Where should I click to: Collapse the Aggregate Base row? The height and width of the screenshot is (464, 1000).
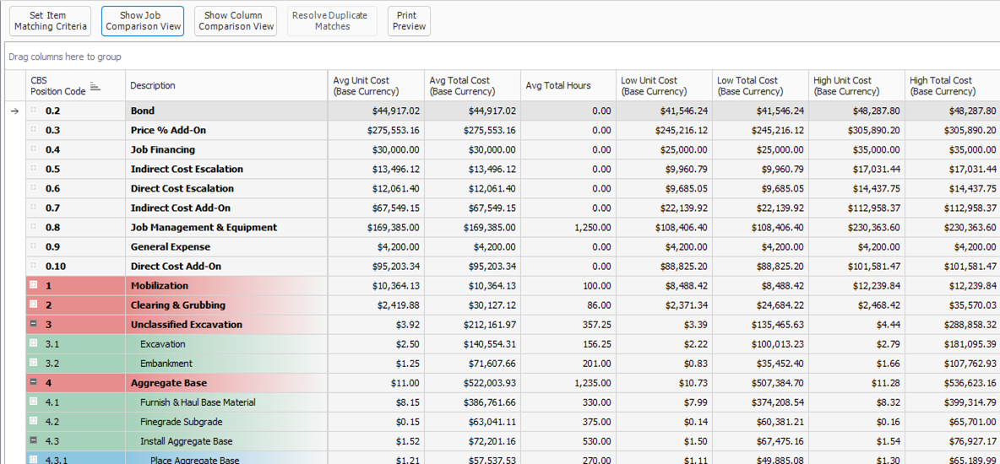pos(34,382)
